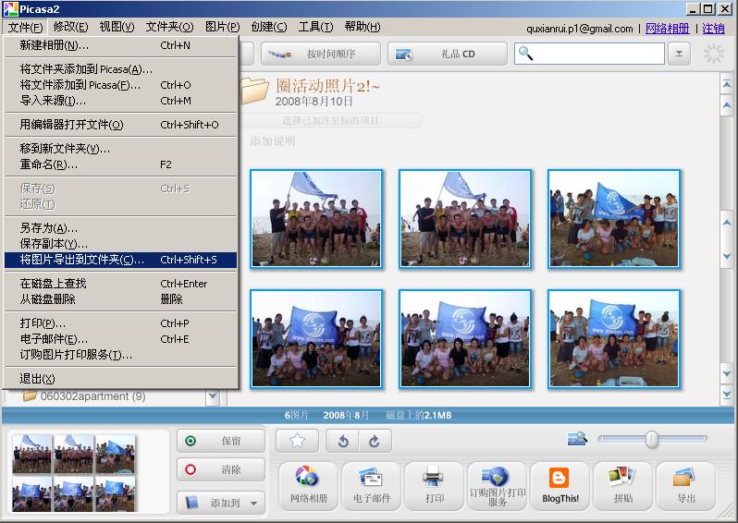
Task: Click the 电子邮件 email icon button
Action: tap(372, 486)
